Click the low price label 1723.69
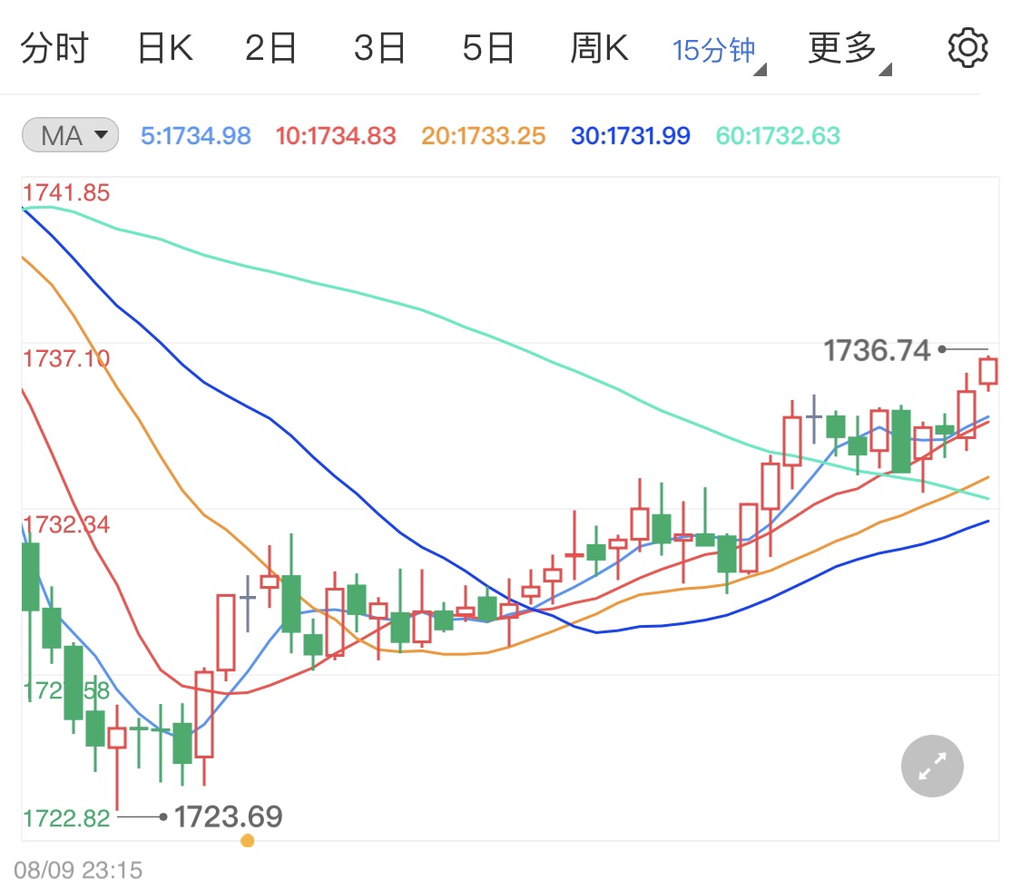 coord(229,816)
